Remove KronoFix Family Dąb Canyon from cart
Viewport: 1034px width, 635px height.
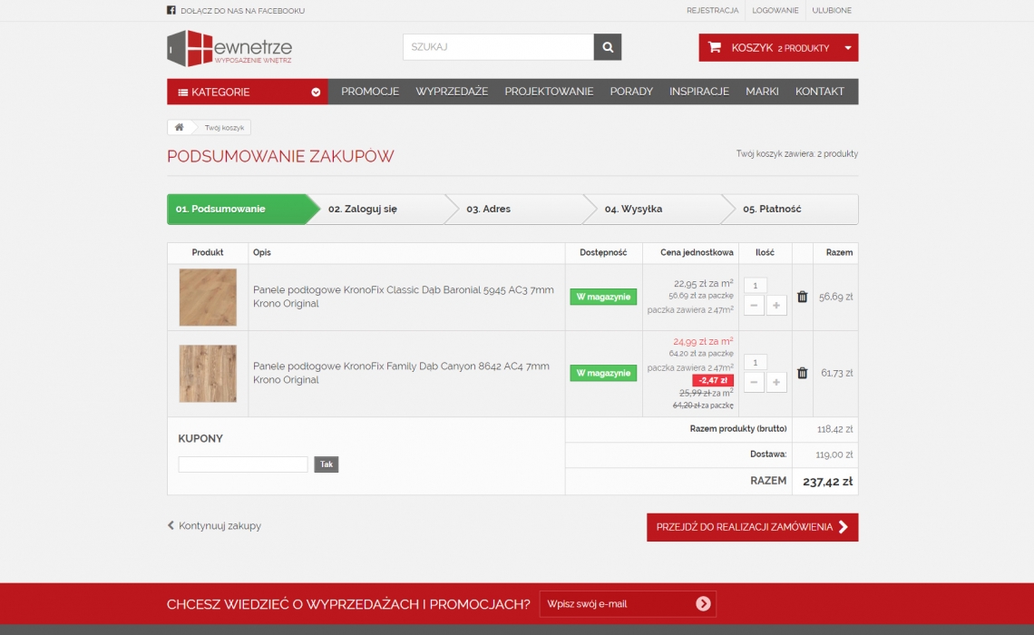point(802,373)
